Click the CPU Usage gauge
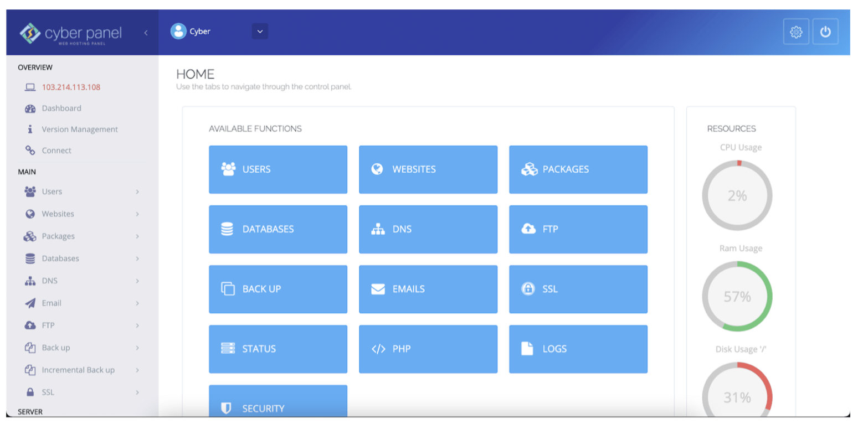 pyautogui.click(x=737, y=195)
